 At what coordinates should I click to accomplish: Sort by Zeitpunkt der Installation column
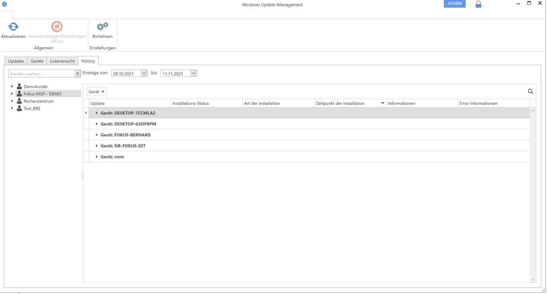tap(350, 104)
